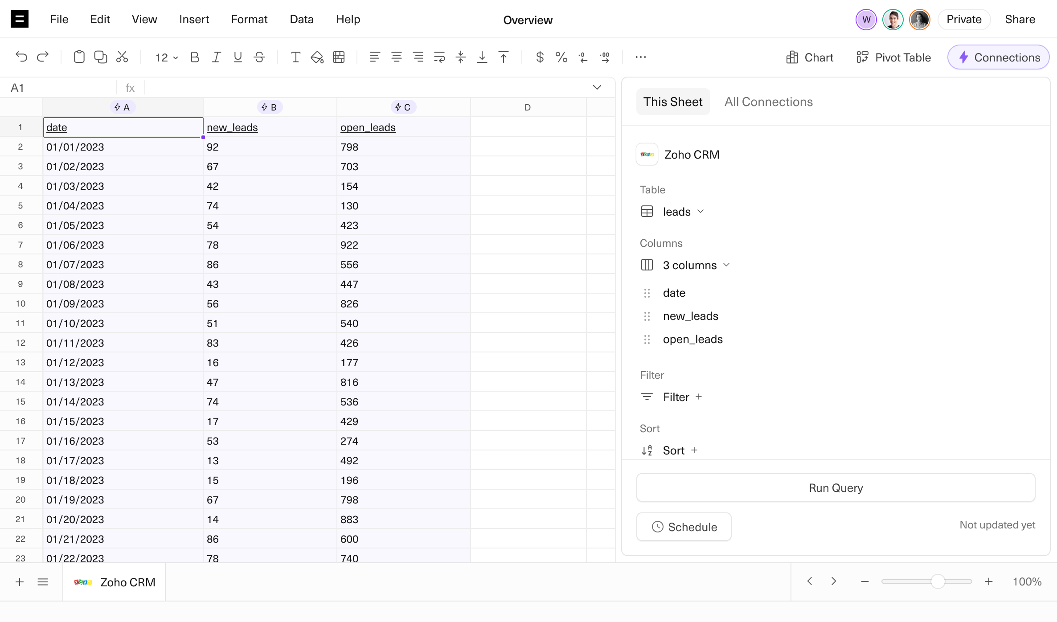
Task: Click the paint bucket fill icon
Action: coord(317,57)
